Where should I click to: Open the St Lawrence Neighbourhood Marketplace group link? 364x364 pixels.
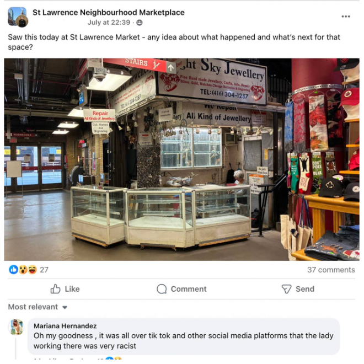coord(109,12)
